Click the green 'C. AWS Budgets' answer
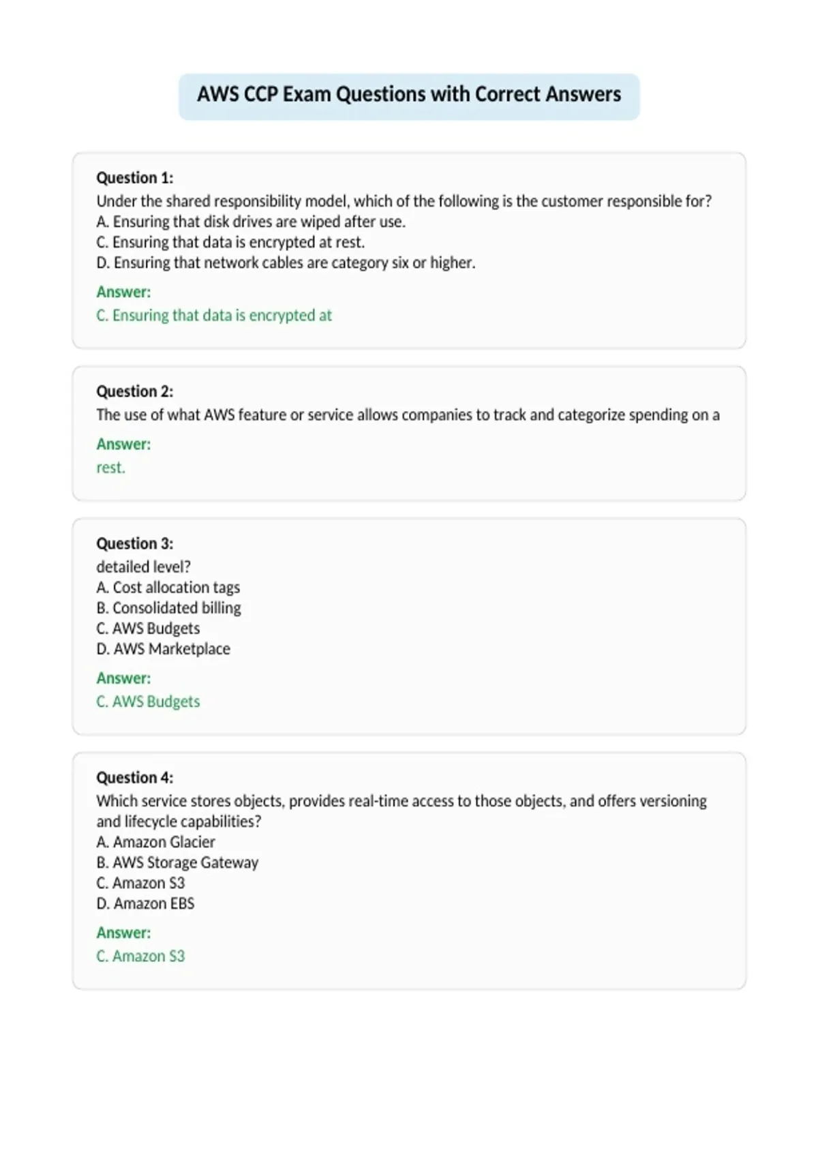This screenshot has width=818, height=1159. point(148,702)
